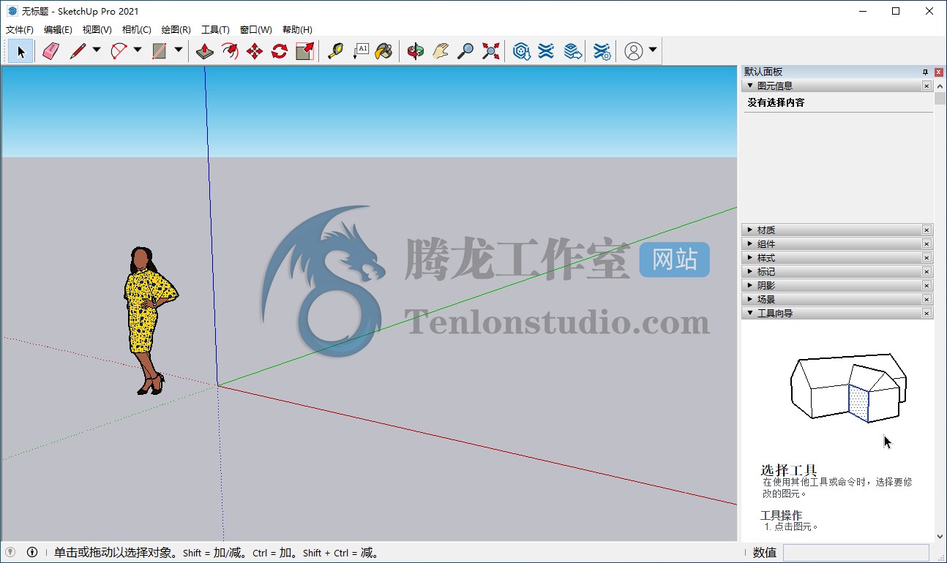Close the 材质 panel
Image resolution: width=947 pixels, height=563 pixels.
[927, 230]
